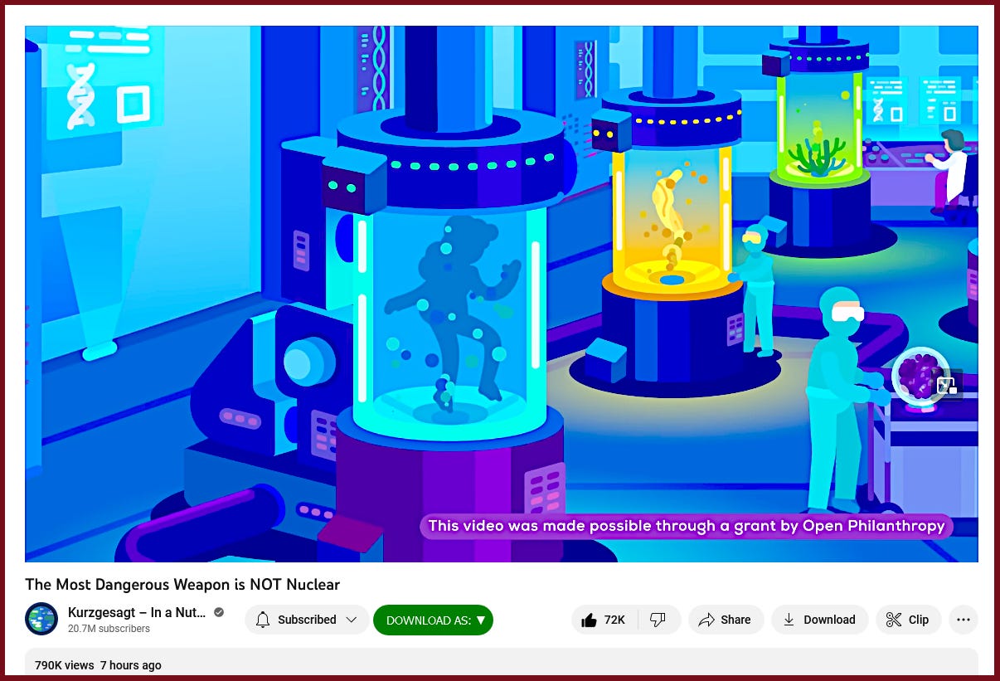
Task: Open the Share dialog
Action: click(x=726, y=620)
